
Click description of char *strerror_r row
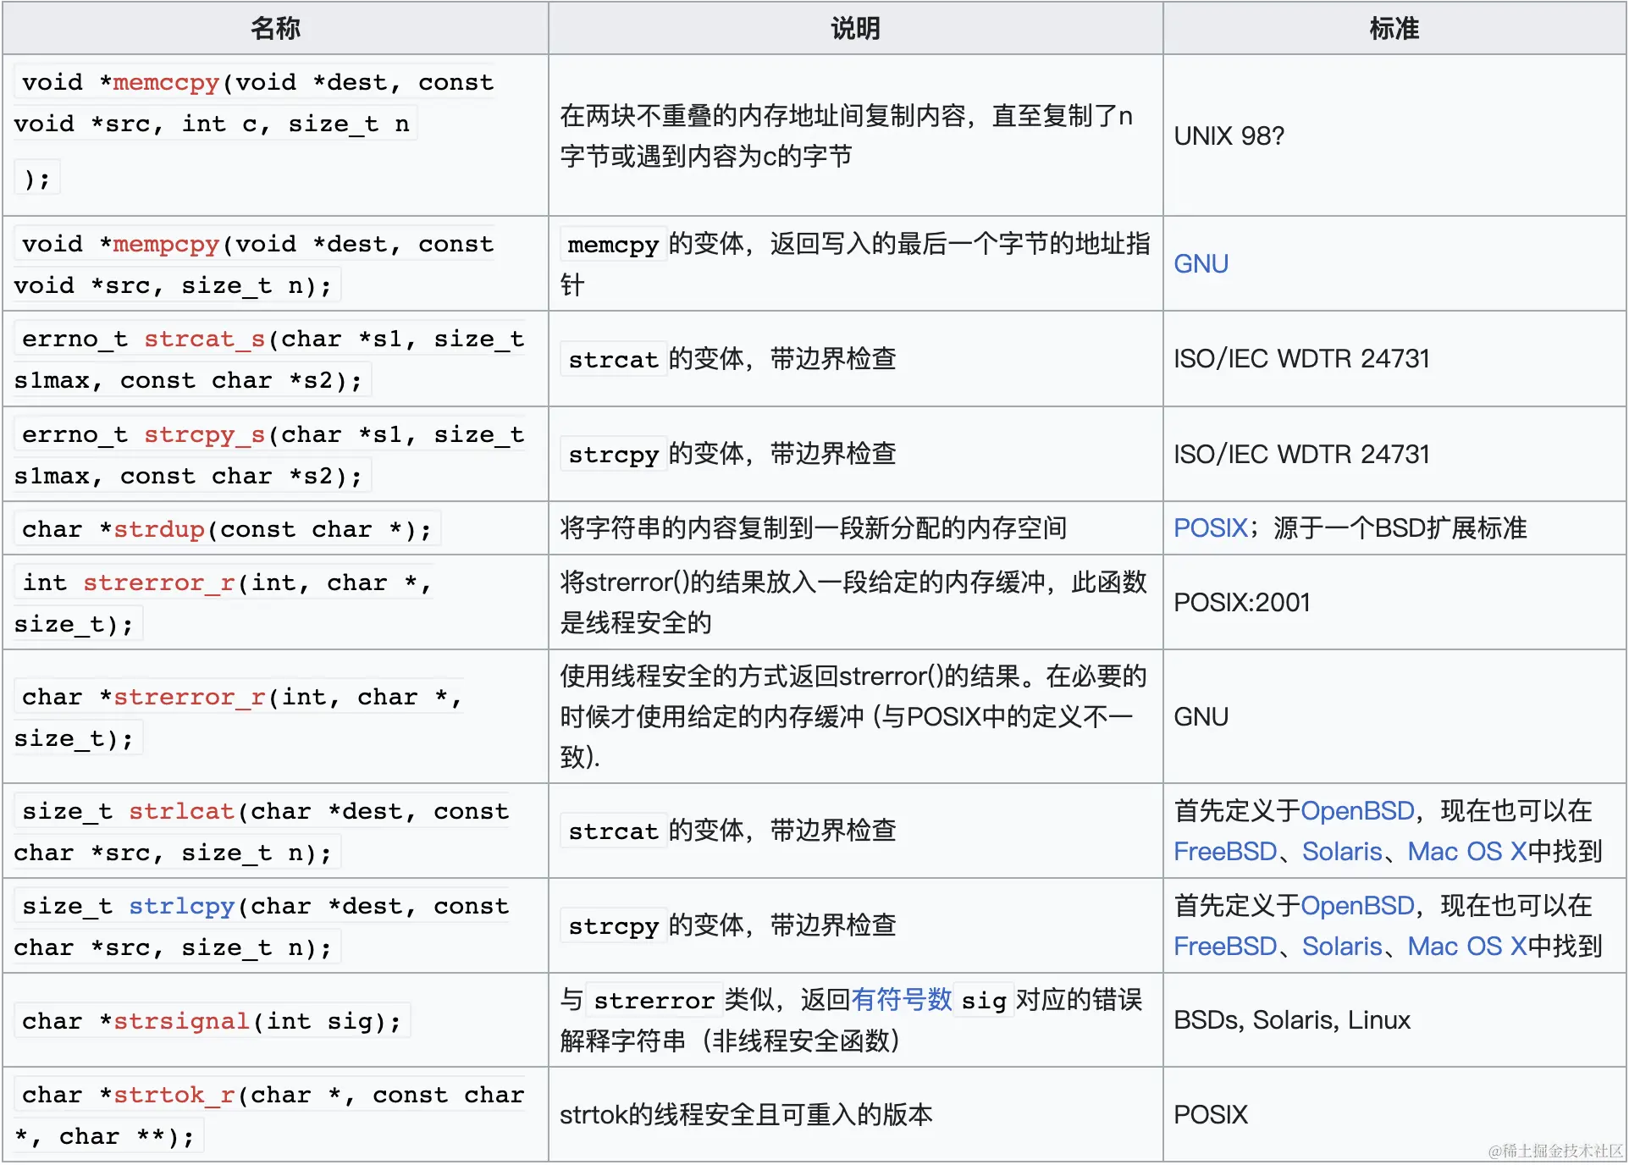point(853,717)
